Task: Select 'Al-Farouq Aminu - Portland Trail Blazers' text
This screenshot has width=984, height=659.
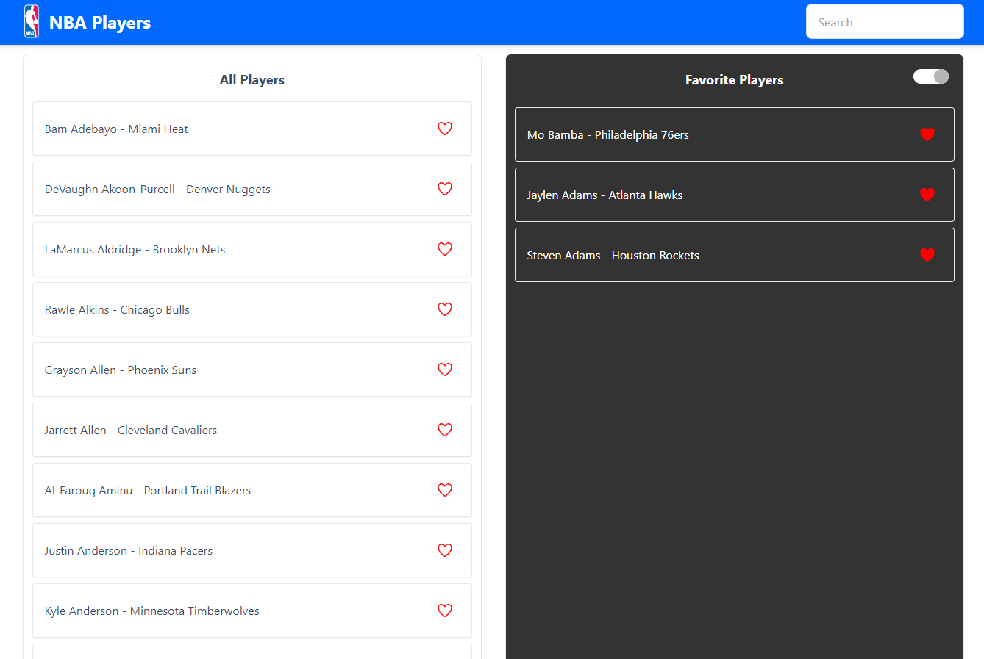Action: coord(148,491)
